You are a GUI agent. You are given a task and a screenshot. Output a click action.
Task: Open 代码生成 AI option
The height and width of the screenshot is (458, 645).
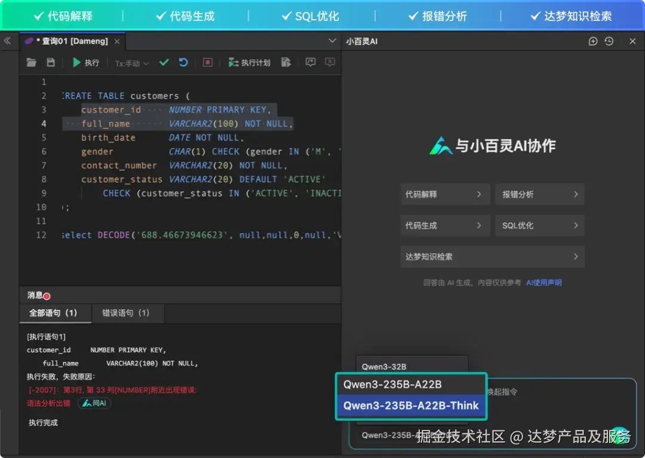[445, 225]
